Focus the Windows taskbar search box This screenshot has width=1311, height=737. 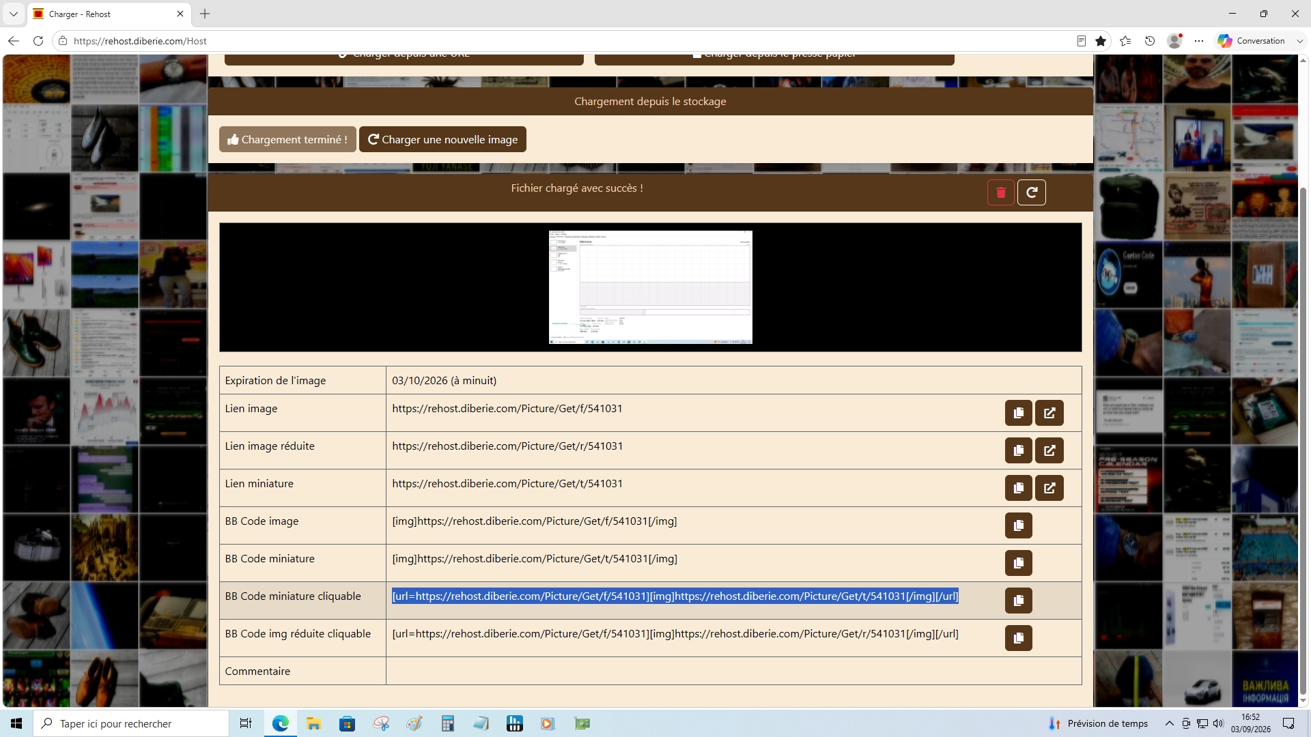[131, 723]
